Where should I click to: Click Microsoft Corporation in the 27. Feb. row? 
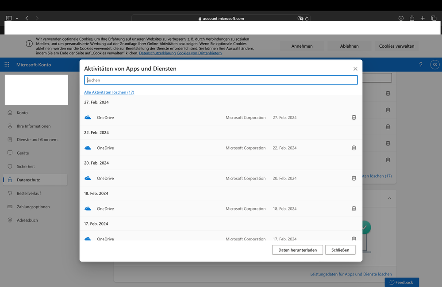pos(246,118)
